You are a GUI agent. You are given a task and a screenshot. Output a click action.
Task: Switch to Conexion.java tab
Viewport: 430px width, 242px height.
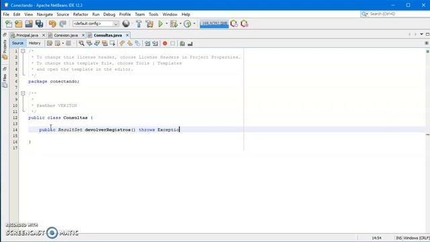(x=66, y=35)
